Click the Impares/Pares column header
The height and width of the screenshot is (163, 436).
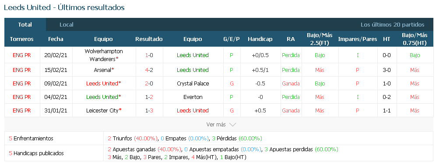point(358,39)
